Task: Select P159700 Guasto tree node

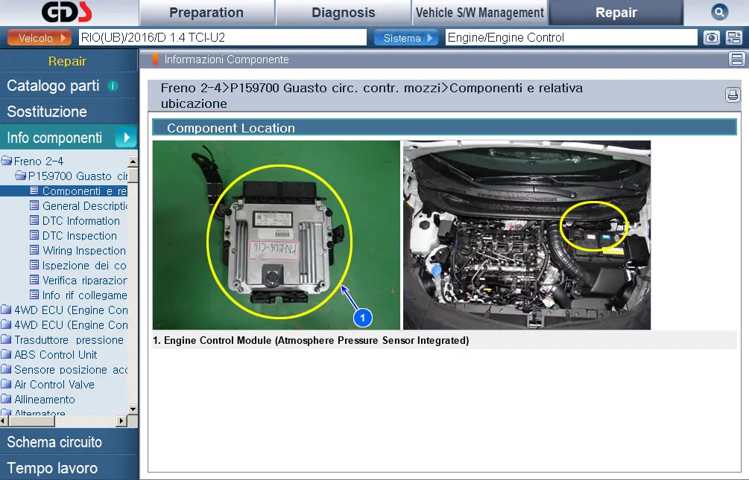Action: click(78, 176)
